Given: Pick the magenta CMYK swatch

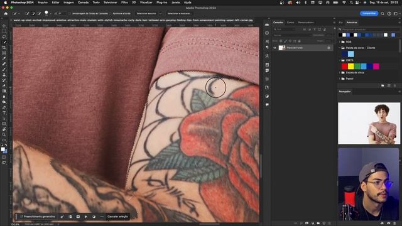Looking at the screenshot, I should pyautogui.click(x=376, y=67).
